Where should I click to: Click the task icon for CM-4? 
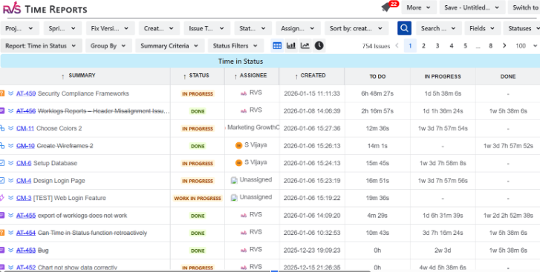(2, 181)
